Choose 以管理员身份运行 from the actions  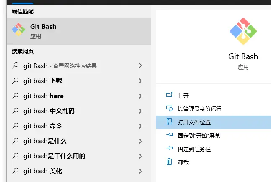coord(214,109)
